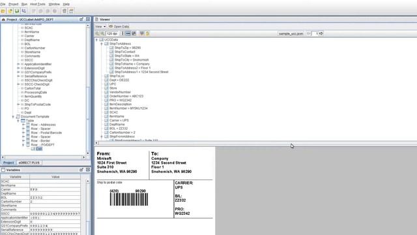This screenshot has width=417, height=235.
Task: Click the Variables panel scroll up arrow
Action: click(88, 181)
